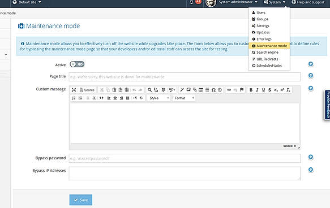
Task: Choose Scheduled tasks in System menu
Action: 269,66
